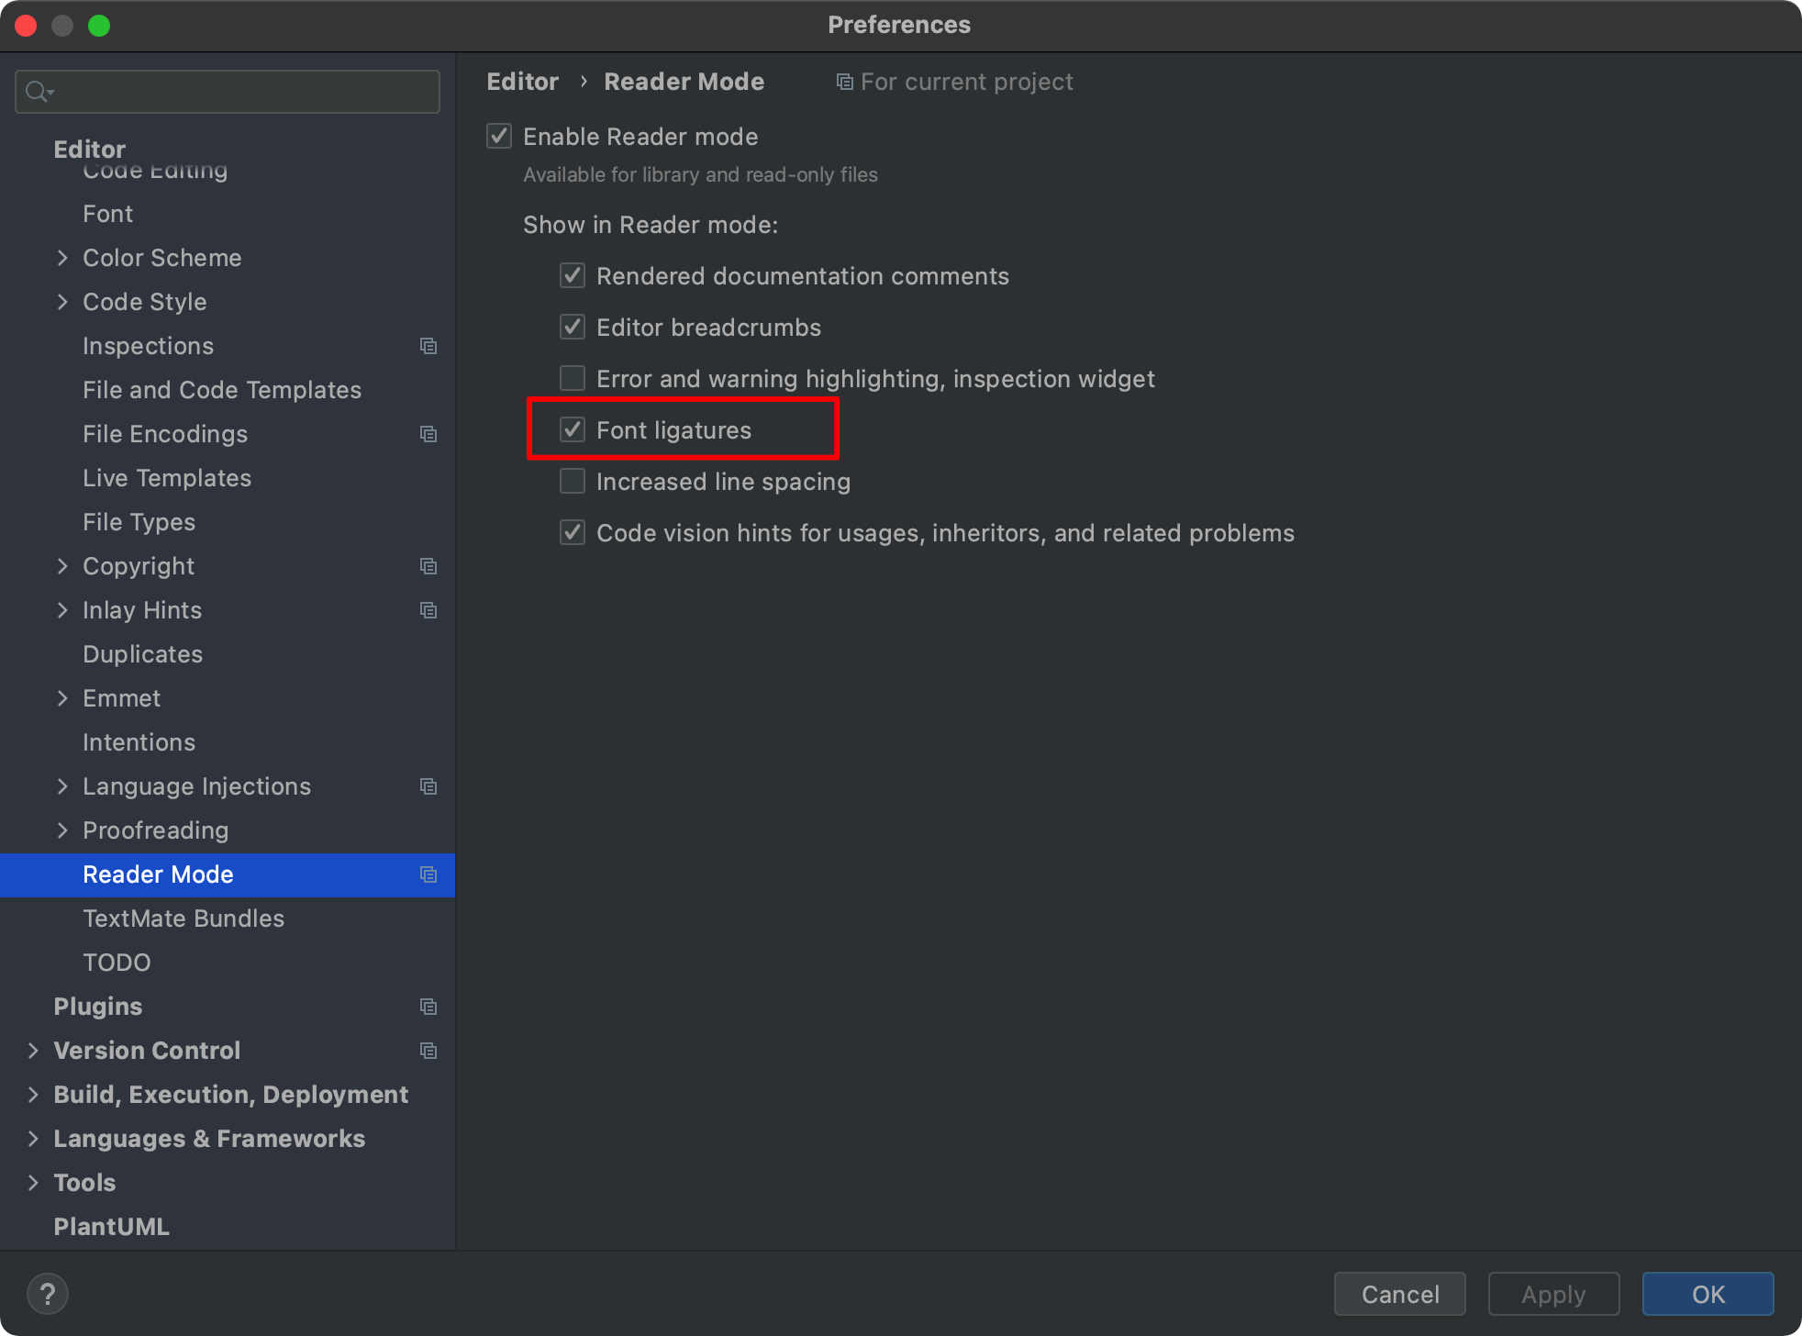Click the Version Control settings icon
Viewport: 1802px width, 1336px height.
tap(429, 1052)
